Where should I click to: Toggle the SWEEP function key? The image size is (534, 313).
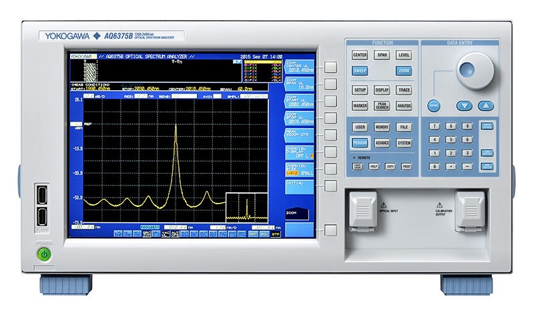(360, 71)
